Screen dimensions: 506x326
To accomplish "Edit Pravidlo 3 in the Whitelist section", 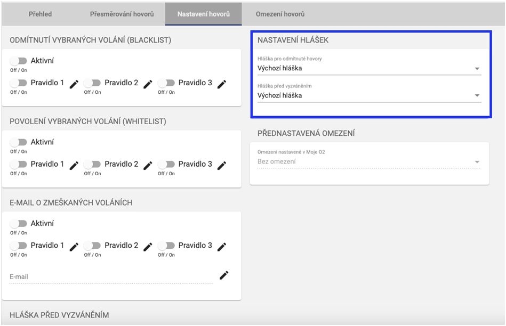I will click(x=222, y=165).
